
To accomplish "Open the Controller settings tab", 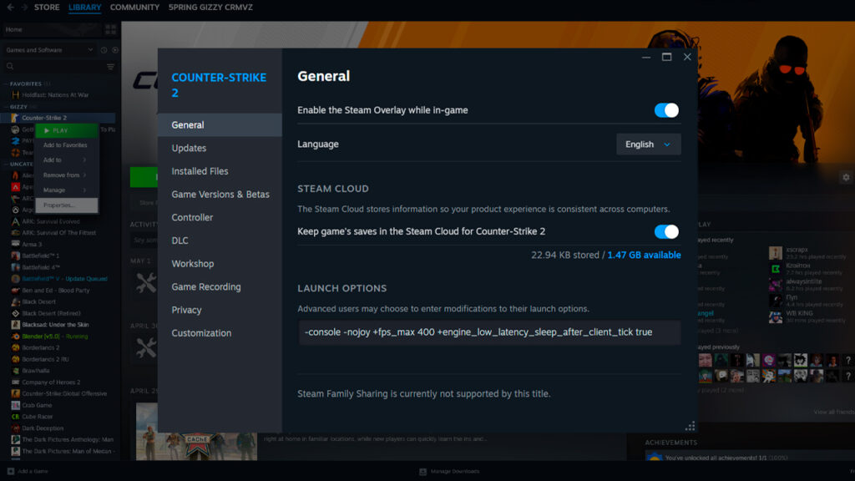I will [x=220, y=218].
